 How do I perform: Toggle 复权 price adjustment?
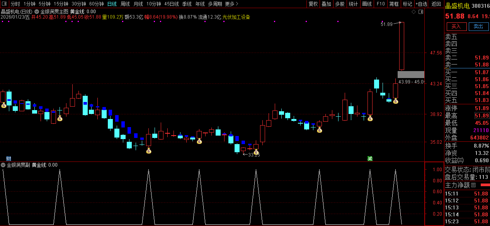pyautogui.click(x=313, y=4)
